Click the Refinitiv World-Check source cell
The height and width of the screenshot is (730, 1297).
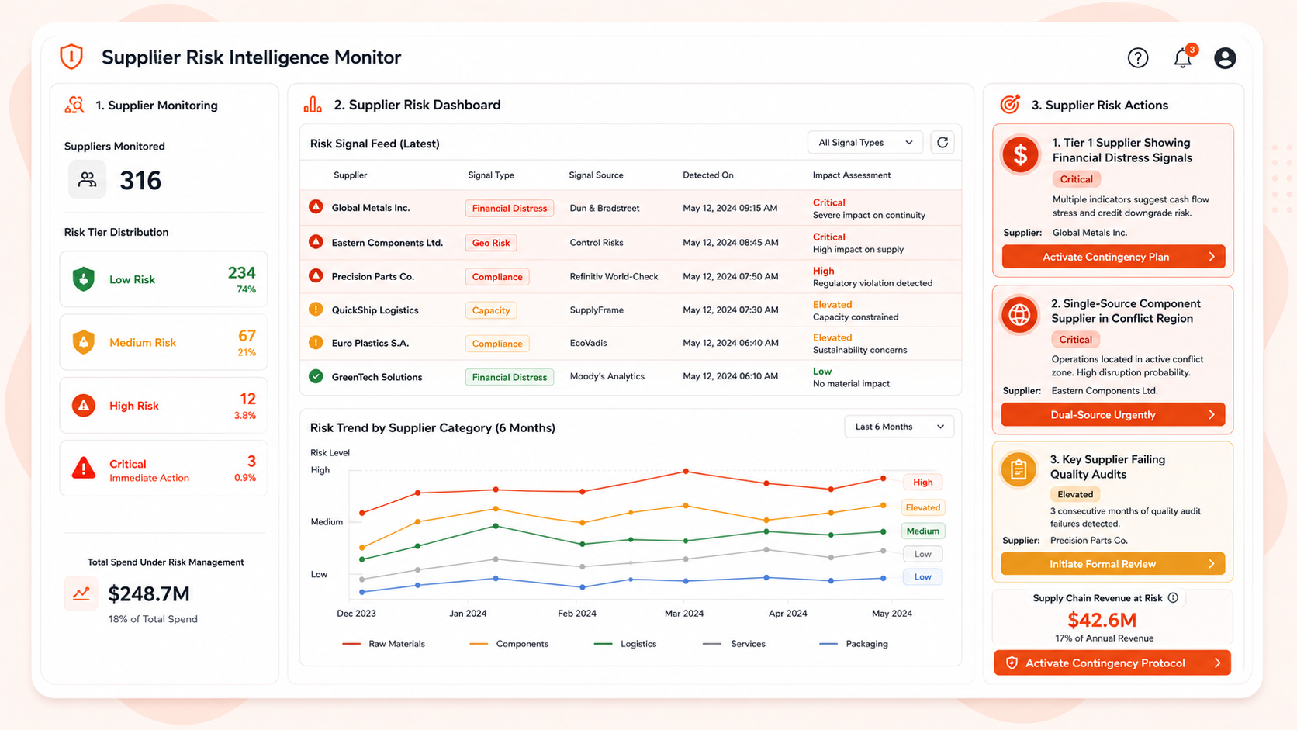(614, 276)
